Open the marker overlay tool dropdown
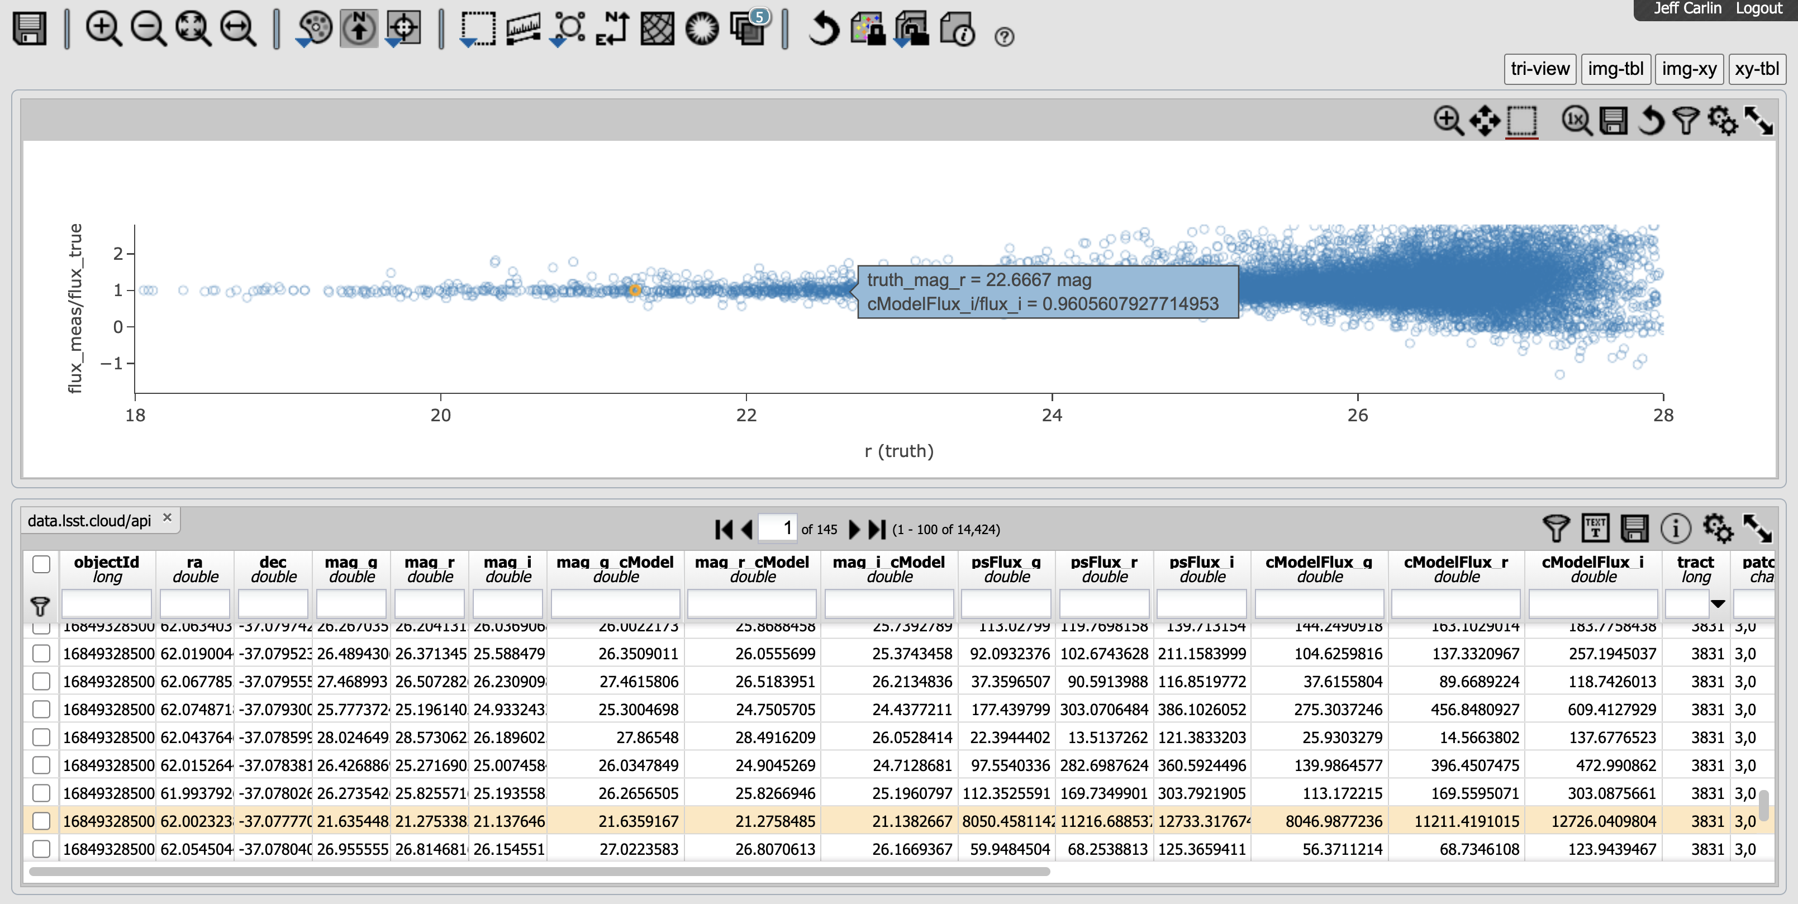 coord(568,29)
